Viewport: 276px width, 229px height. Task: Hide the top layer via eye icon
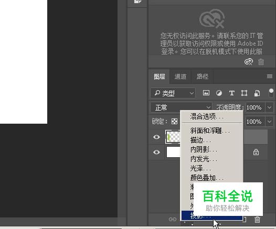(156, 137)
